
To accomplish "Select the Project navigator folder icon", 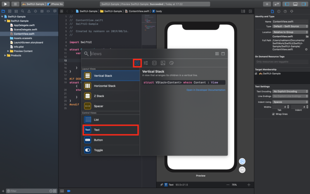I will pos(3,11).
